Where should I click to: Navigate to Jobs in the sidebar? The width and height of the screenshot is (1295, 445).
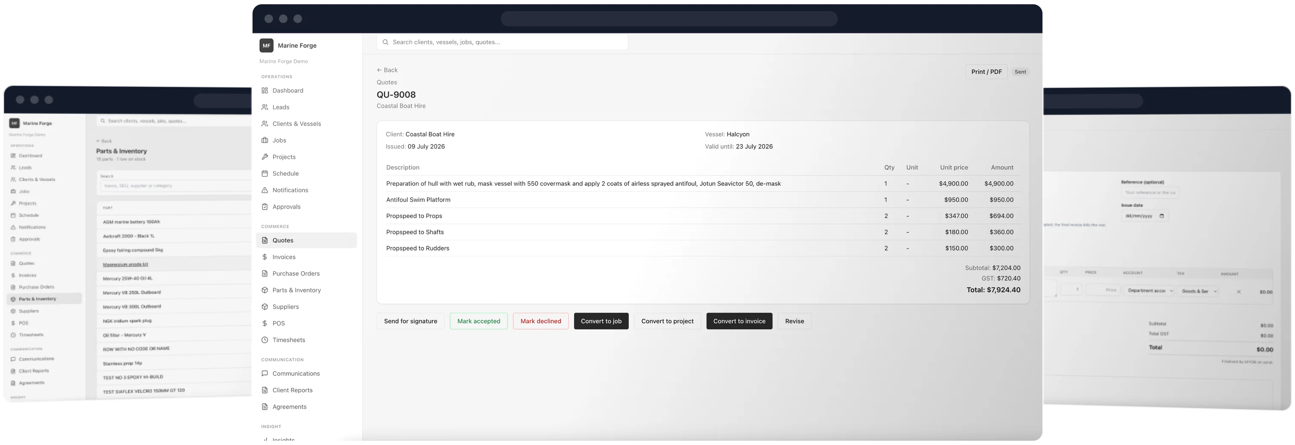click(x=306, y=140)
